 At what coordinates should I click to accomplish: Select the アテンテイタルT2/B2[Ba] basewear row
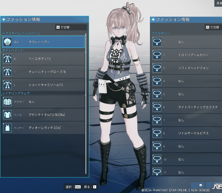click(x=43, y=115)
